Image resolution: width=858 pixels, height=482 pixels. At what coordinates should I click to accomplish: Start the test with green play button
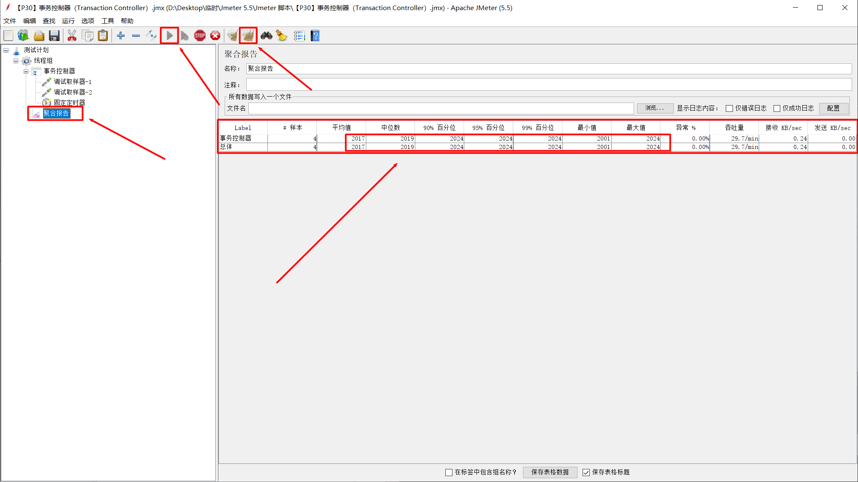pyautogui.click(x=169, y=36)
